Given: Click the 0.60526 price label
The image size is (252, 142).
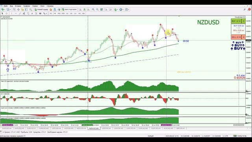Looking at the screenshot, I should tap(240, 78).
